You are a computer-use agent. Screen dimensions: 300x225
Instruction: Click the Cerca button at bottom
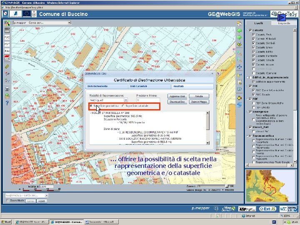click(30, 201)
